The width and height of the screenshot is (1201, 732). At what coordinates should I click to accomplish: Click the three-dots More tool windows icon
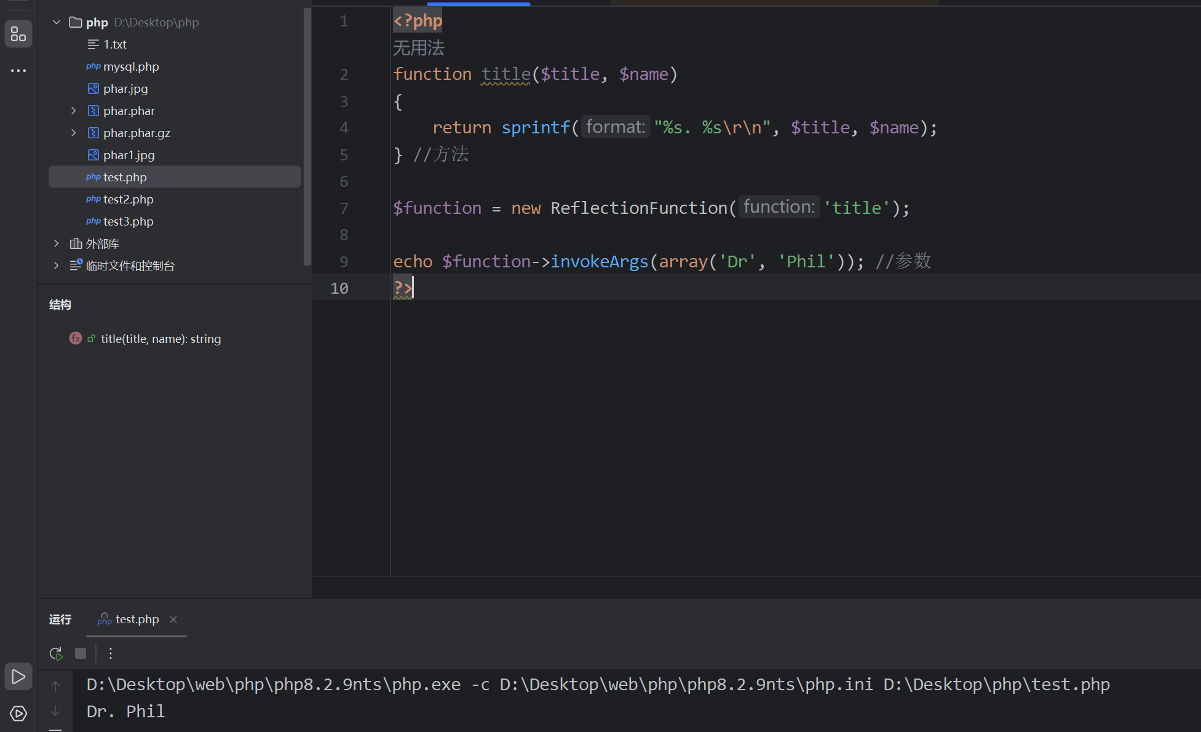tap(18, 71)
